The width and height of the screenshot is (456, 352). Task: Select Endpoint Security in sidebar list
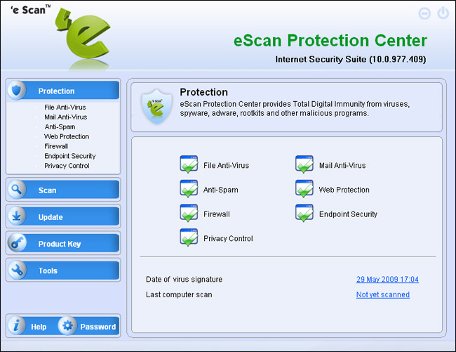coord(69,156)
